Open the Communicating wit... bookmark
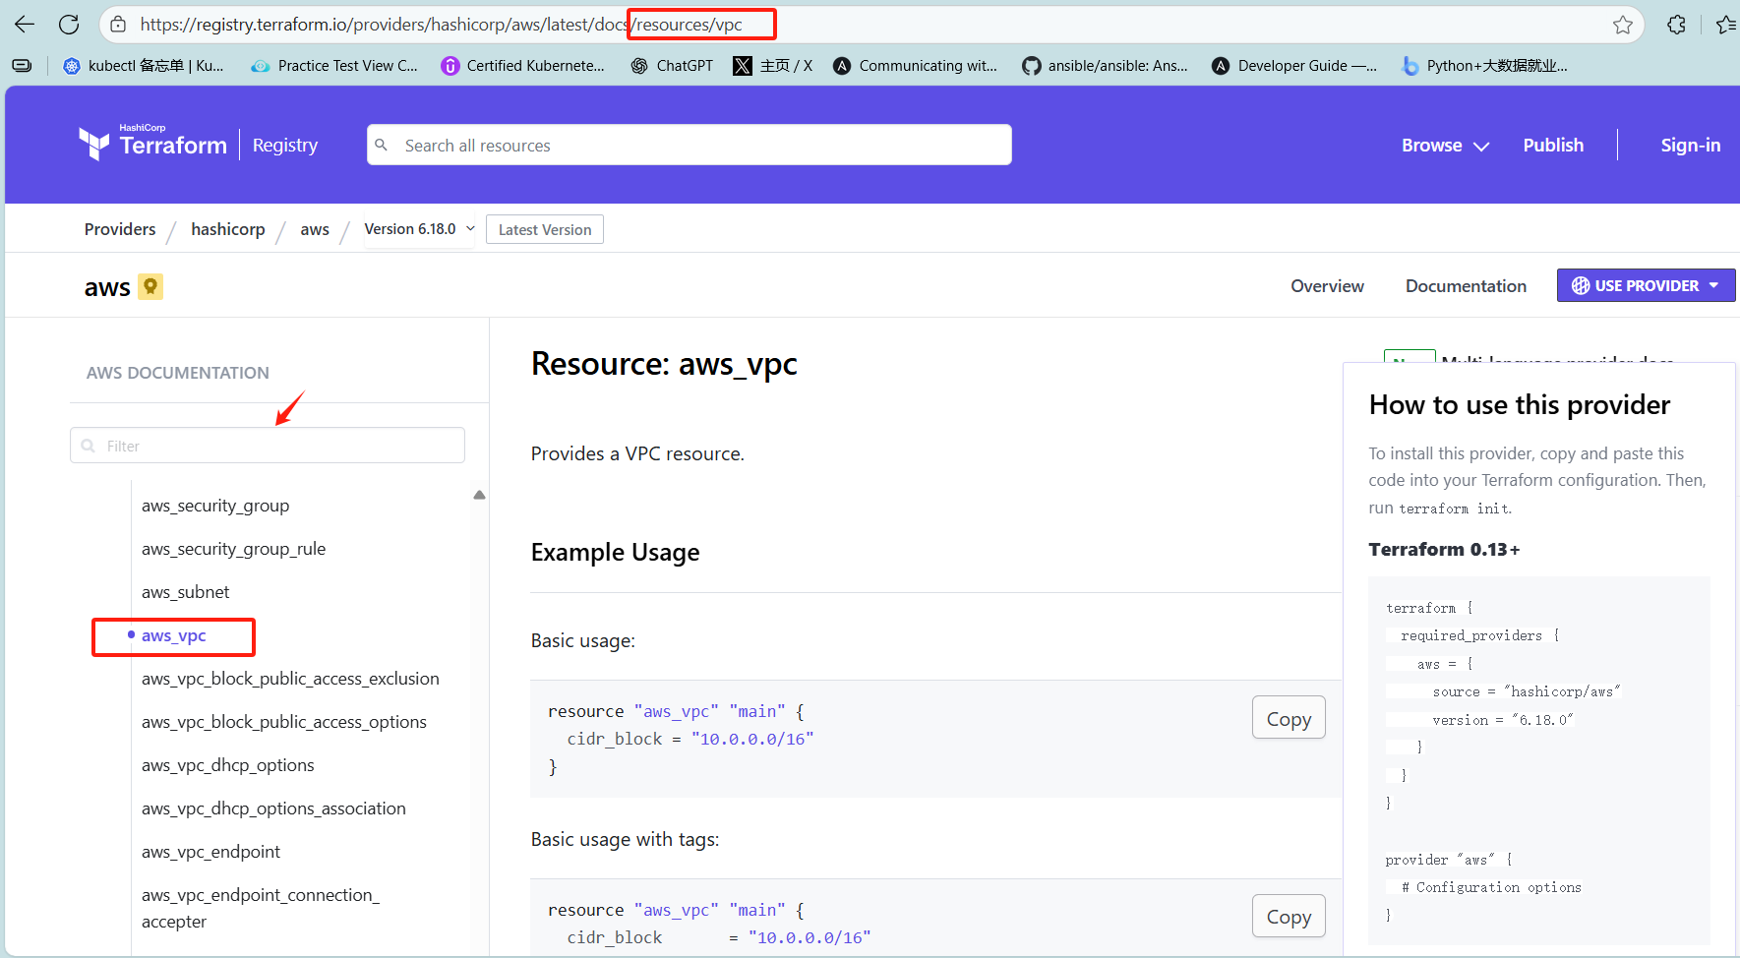1740x958 pixels. point(915,66)
